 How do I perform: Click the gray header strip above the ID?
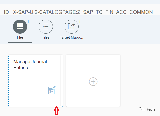(80, 2)
